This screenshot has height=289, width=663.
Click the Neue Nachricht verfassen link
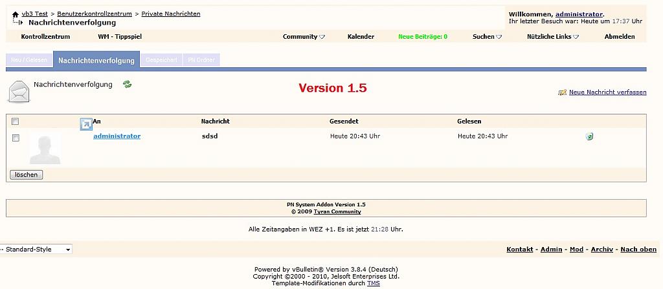(x=607, y=92)
